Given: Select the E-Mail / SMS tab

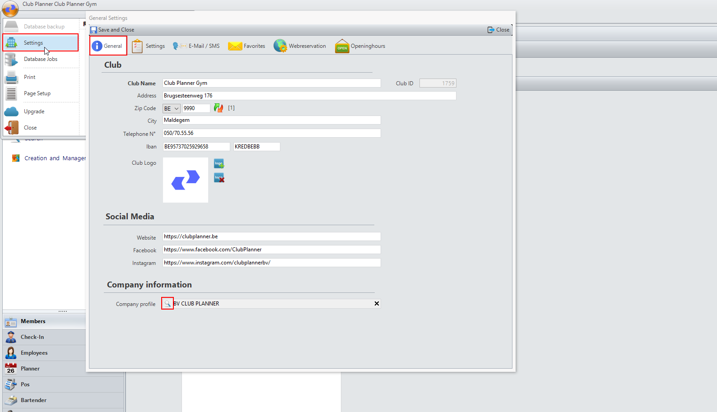Looking at the screenshot, I should click(196, 46).
